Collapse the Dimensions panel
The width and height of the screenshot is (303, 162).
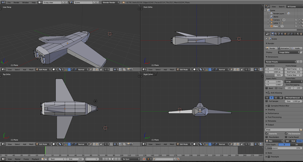click(273, 57)
